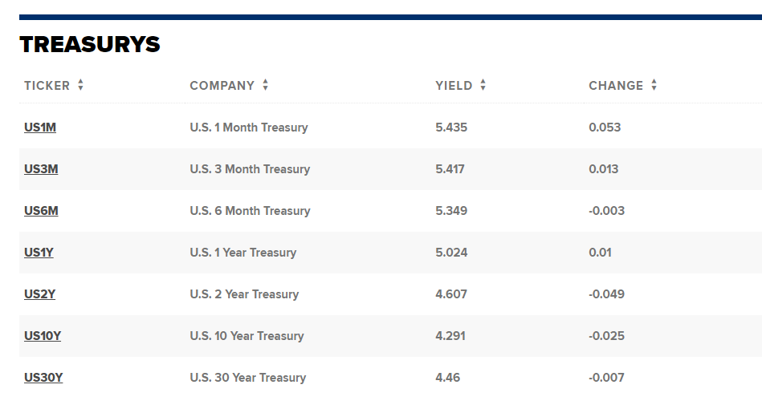Open the US10Y ticker link
This screenshot has width=762, height=413.
point(43,336)
